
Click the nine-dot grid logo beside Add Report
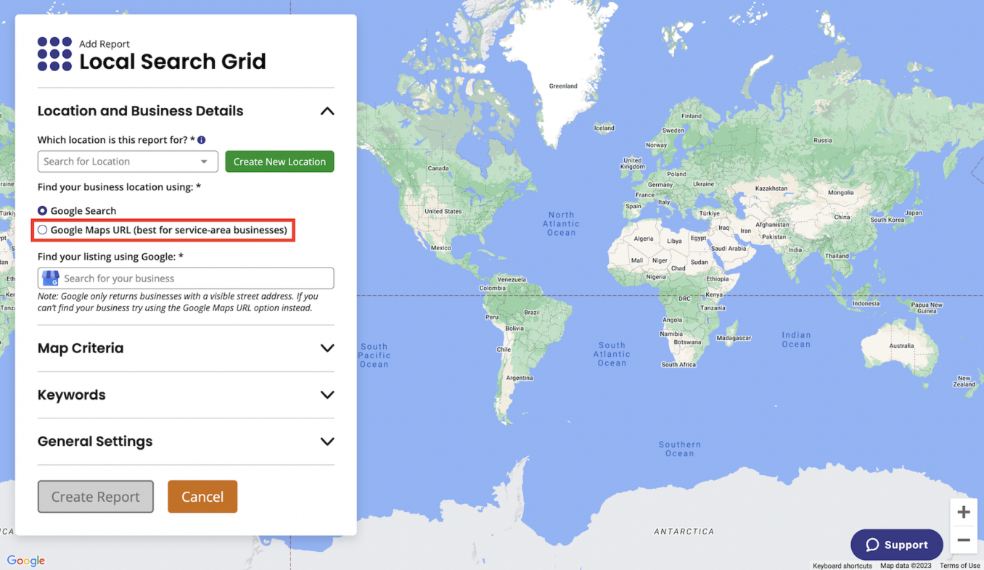pos(54,53)
